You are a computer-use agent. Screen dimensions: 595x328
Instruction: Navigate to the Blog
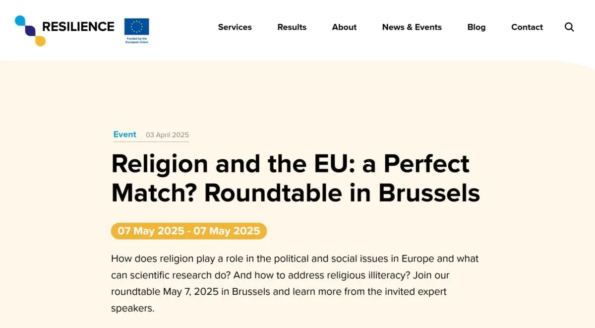476,27
